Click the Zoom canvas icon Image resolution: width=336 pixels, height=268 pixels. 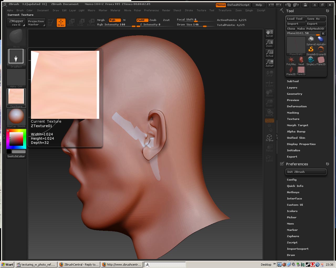coord(269,43)
